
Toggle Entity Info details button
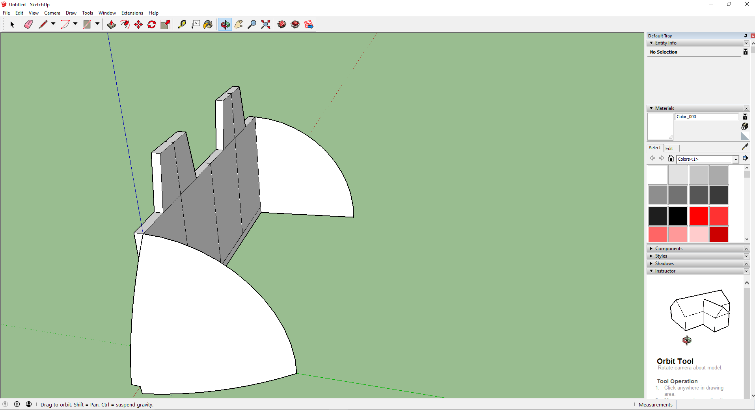click(x=745, y=52)
